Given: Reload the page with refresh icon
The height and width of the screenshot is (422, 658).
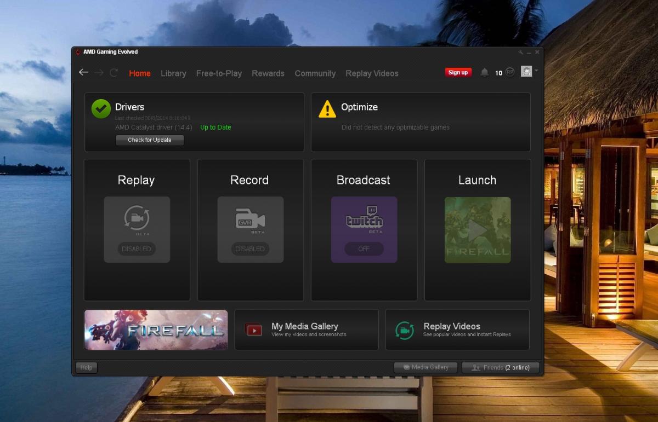Looking at the screenshot, I should pyautogui.click(x=114, y=72).
